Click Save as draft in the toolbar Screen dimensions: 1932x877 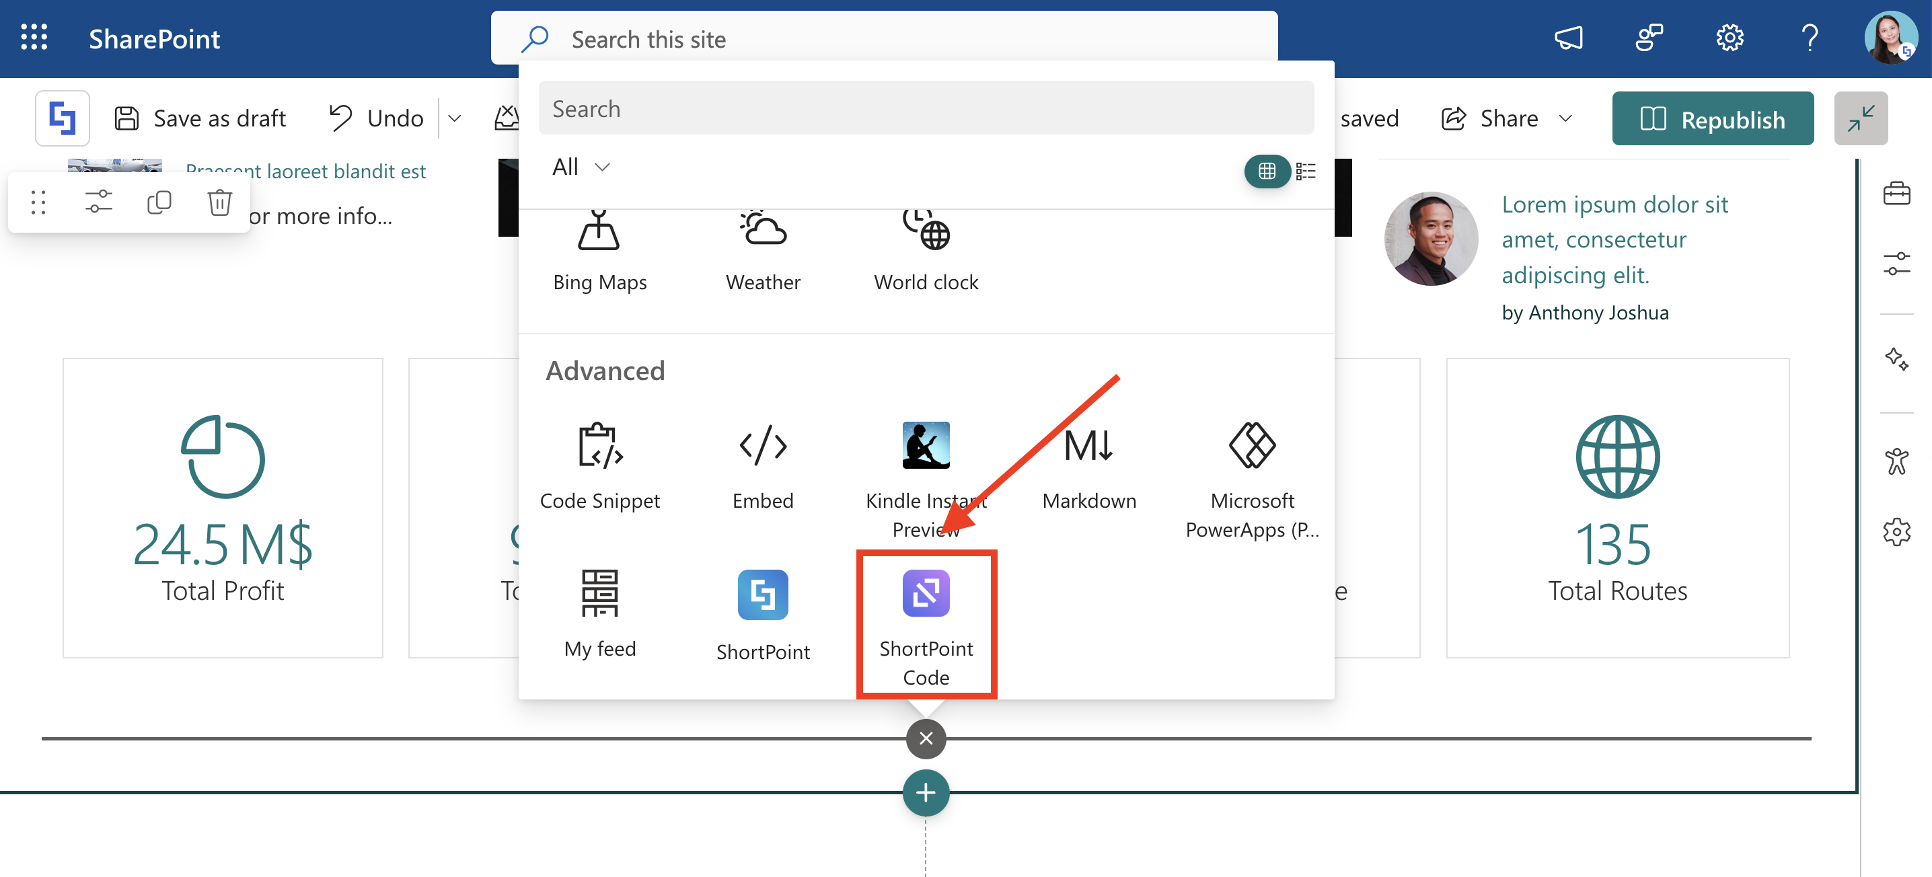coord(200,118)
